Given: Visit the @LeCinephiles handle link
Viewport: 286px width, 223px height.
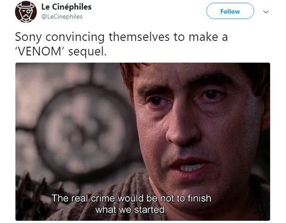Looking at the screenshot, I should [62, 17].
